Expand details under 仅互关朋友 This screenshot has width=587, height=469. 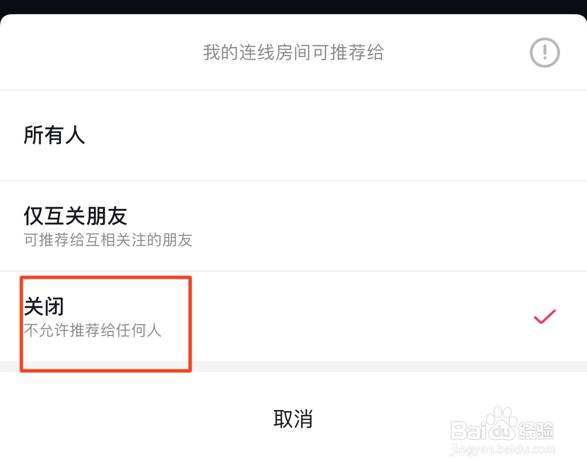point(108,240)
